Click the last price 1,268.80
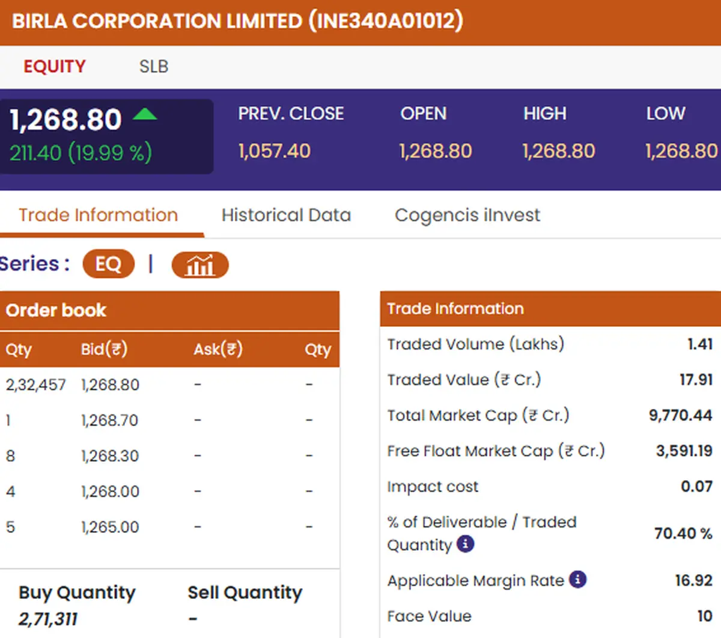721x638 pixels. point(65,120)
